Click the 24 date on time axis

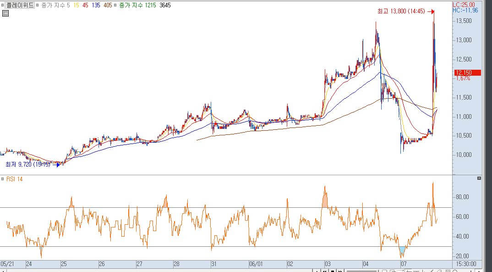(29, 264)
